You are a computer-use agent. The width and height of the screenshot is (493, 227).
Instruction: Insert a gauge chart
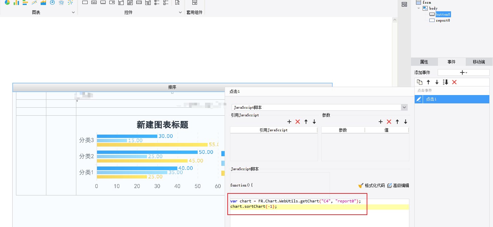pyautogui.click(x=52, y=2)
